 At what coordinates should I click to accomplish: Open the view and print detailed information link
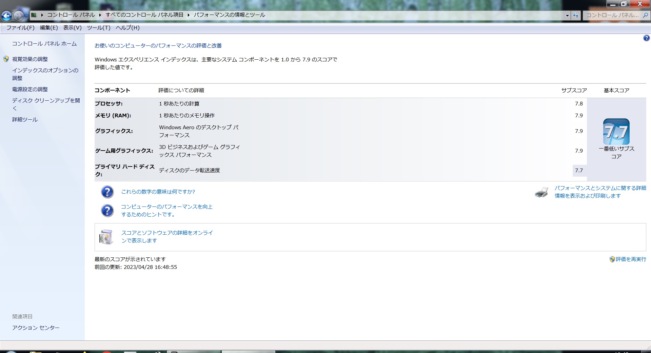(x=600, y=192)
